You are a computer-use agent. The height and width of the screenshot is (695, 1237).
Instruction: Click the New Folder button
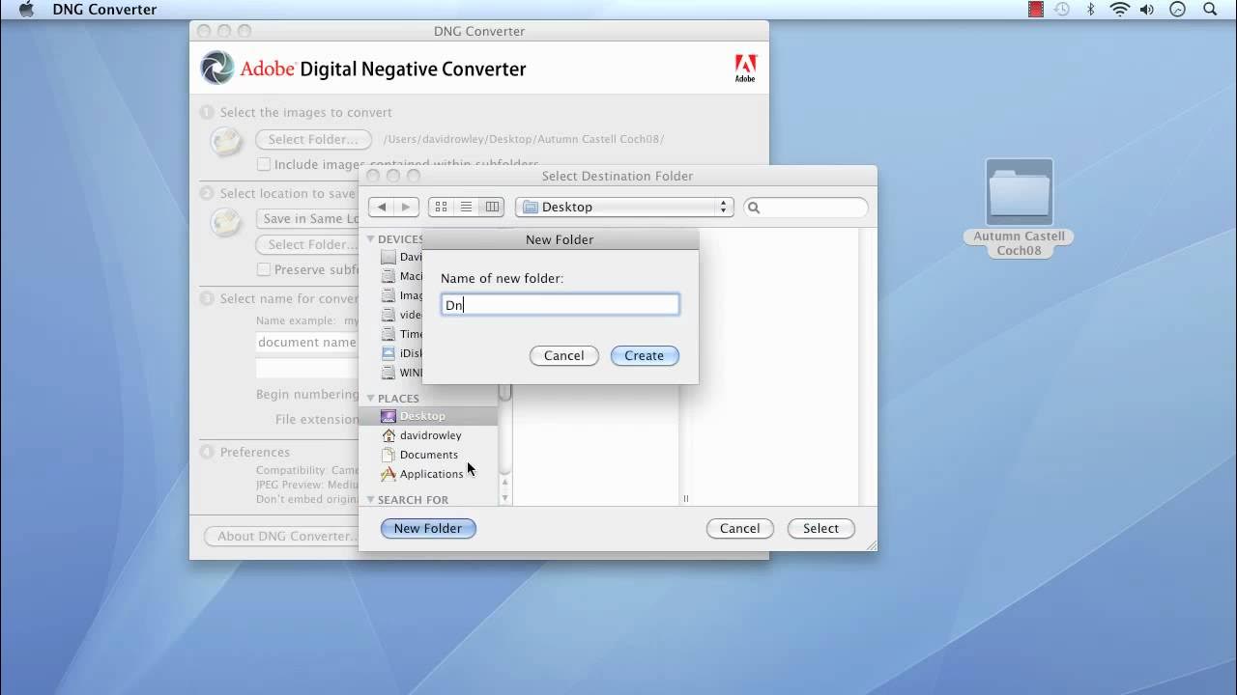coord(428,528)
